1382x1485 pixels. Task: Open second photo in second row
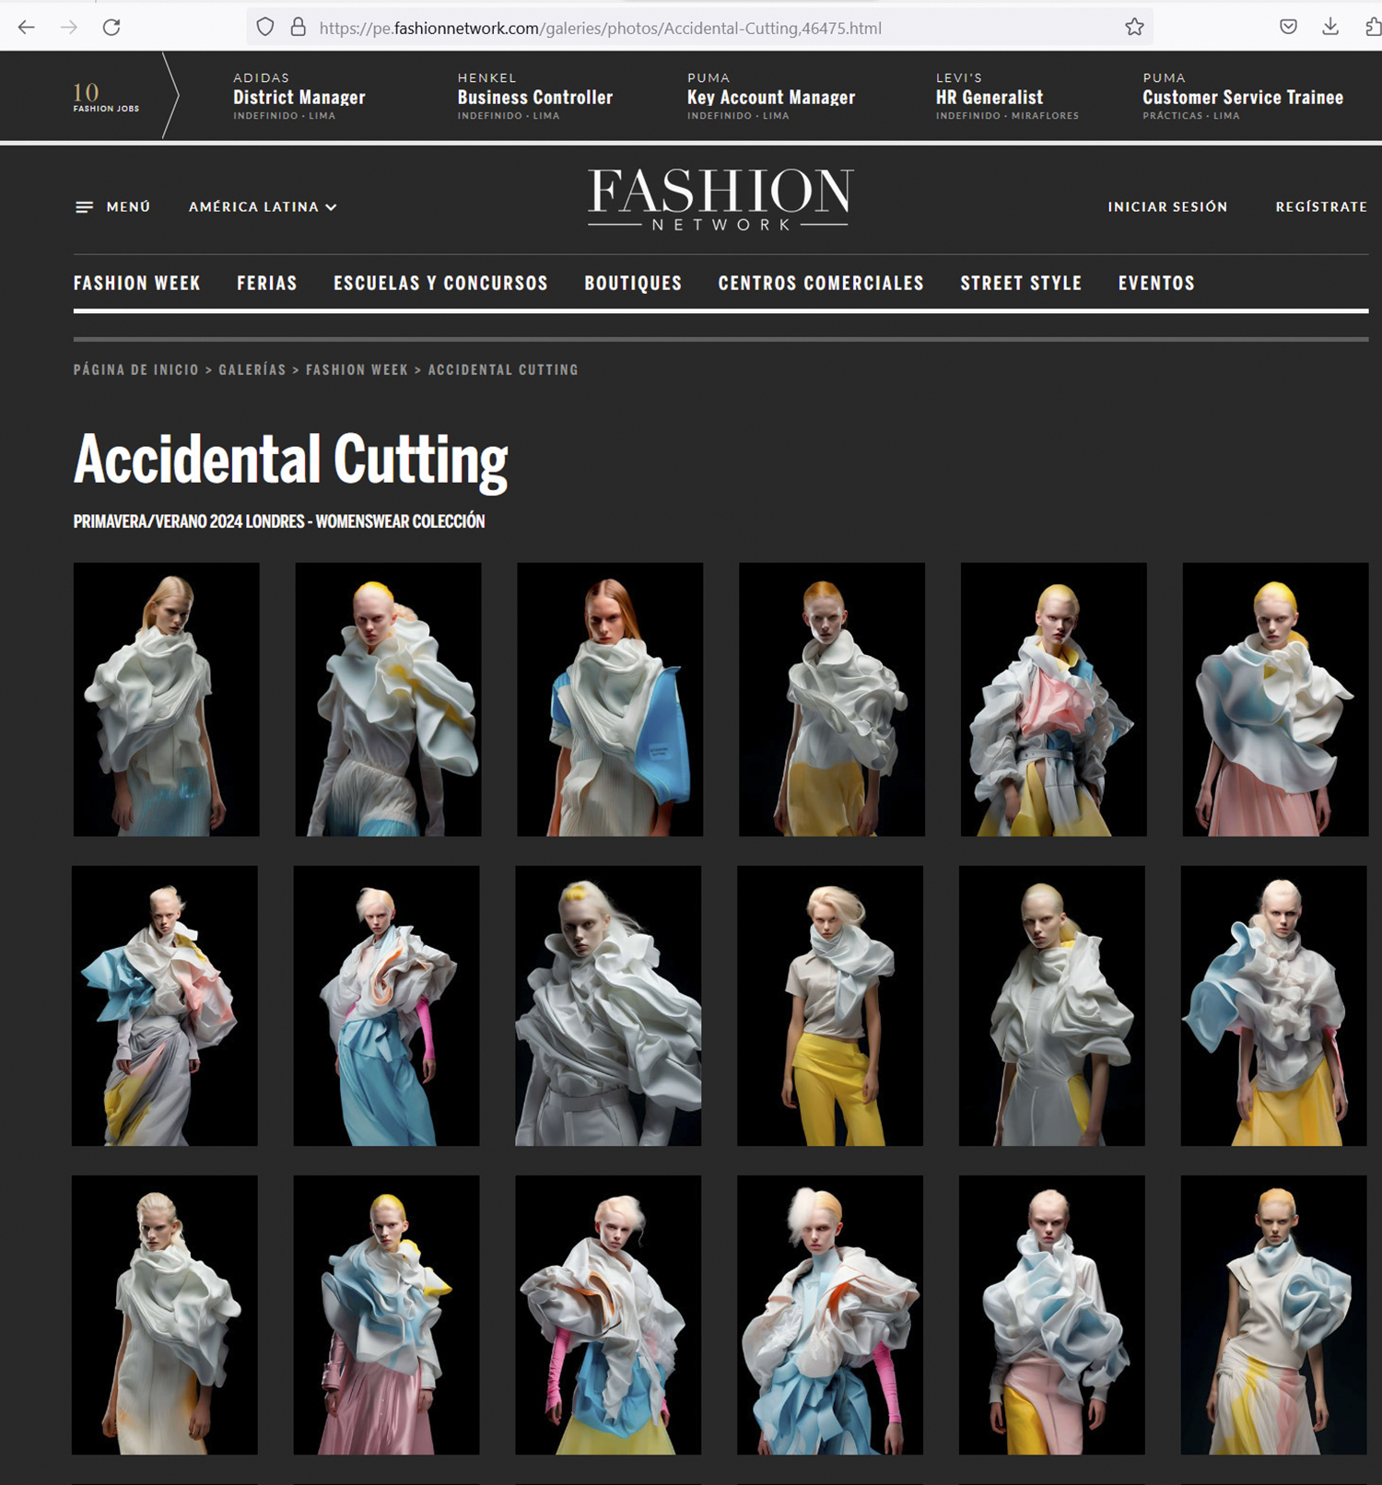click(x=386, y=1005)
